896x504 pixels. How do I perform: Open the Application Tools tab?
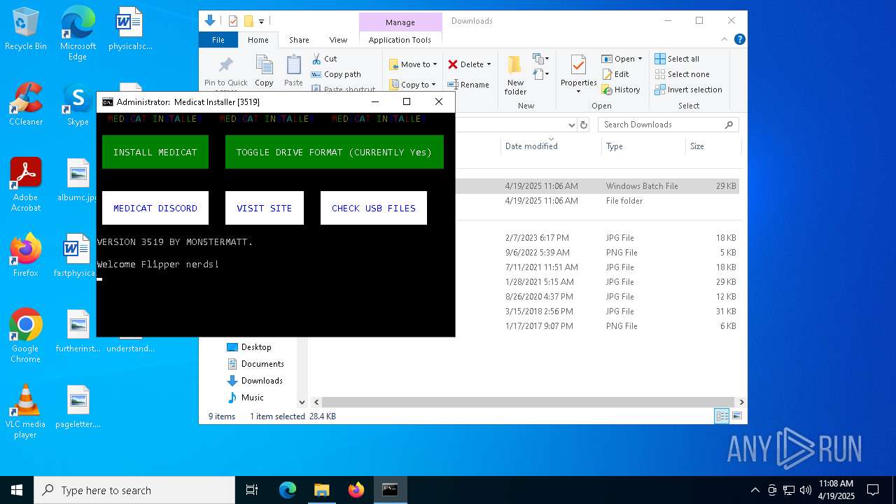click(400, 40)
